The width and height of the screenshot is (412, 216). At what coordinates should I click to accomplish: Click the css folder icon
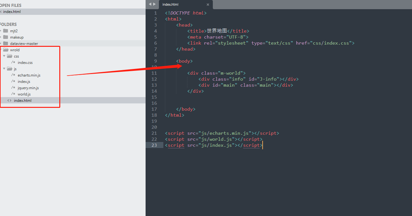coord(10,56)
